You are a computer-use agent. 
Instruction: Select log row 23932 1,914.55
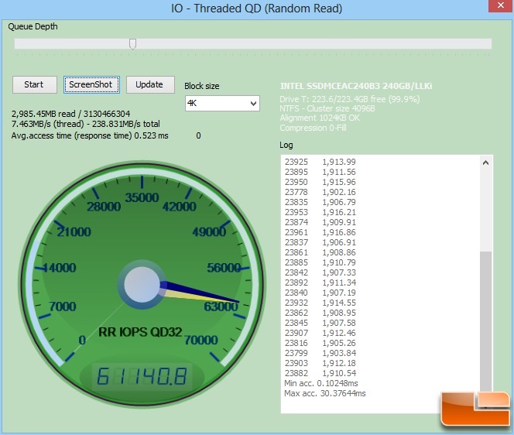click(320, 303)
